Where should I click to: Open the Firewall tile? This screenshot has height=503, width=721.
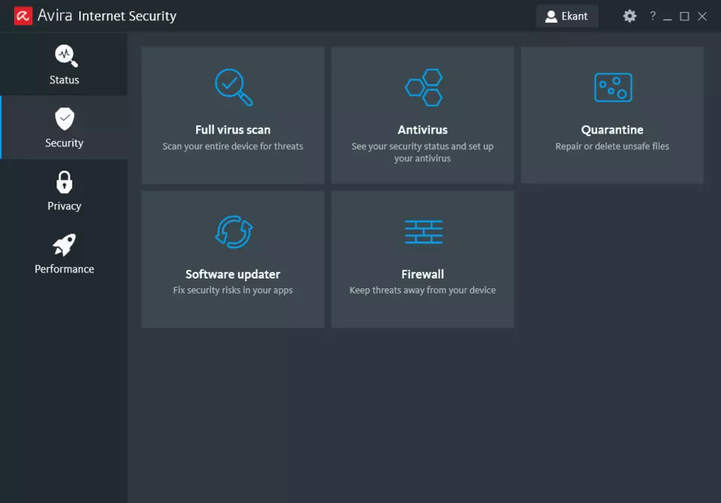(x=423, y=259)
